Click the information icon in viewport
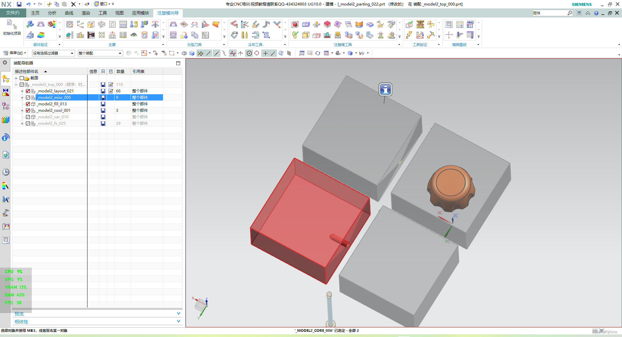 [x=386, y=89]
